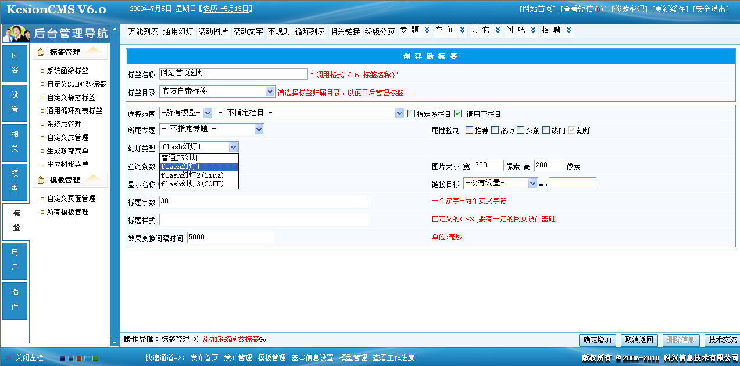Click the staff photo logo in sidebar header

[x=16, y=34]
